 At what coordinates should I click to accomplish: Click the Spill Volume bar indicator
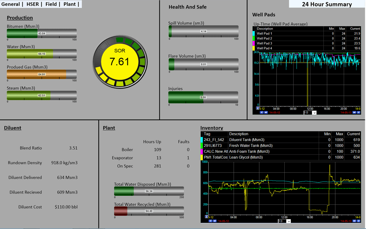click(203, 32)
